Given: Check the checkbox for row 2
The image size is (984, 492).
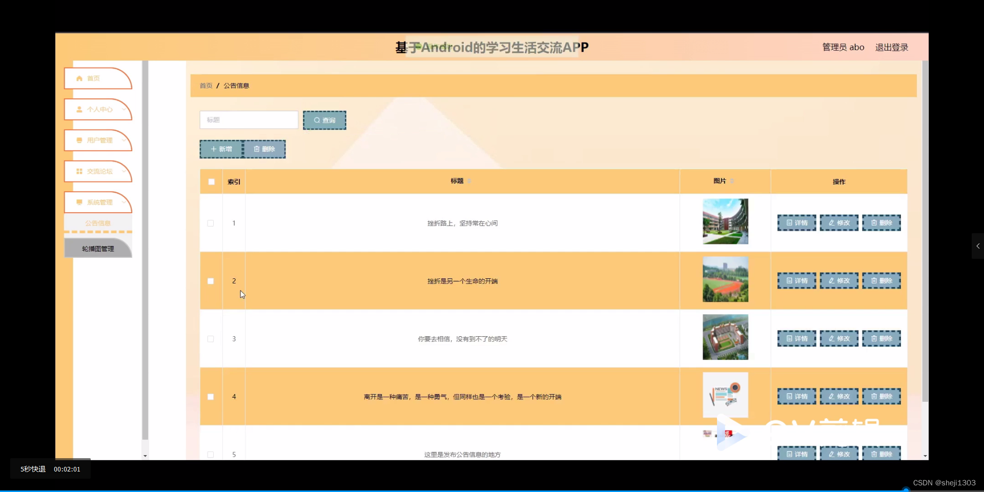Looking at the screenshot, I should 211,281.
